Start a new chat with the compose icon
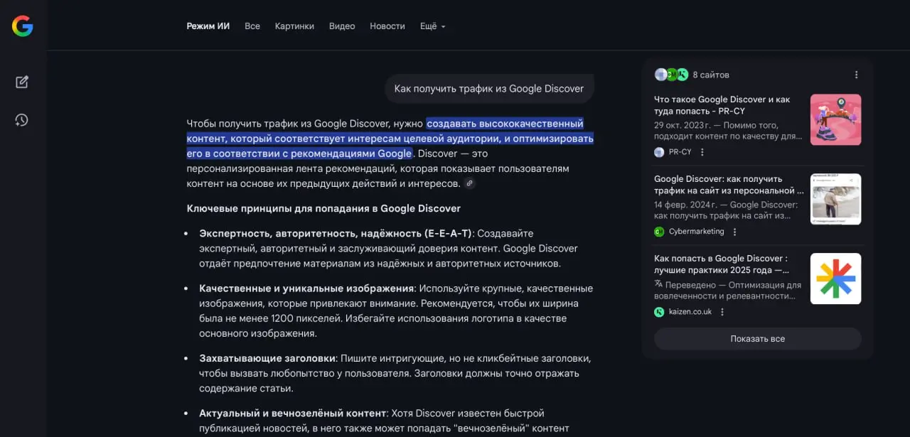 pyautogui.click(x=22, y=82)
